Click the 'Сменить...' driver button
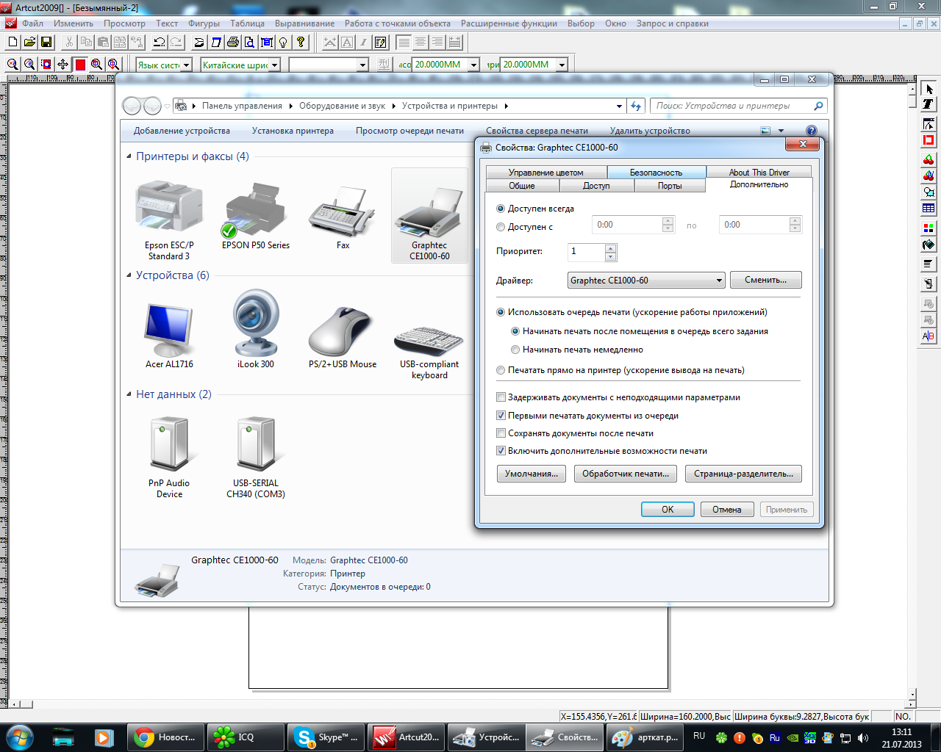The width and height of the screenshot is (941, 752). pyautogui.click(x=765, y=281)
